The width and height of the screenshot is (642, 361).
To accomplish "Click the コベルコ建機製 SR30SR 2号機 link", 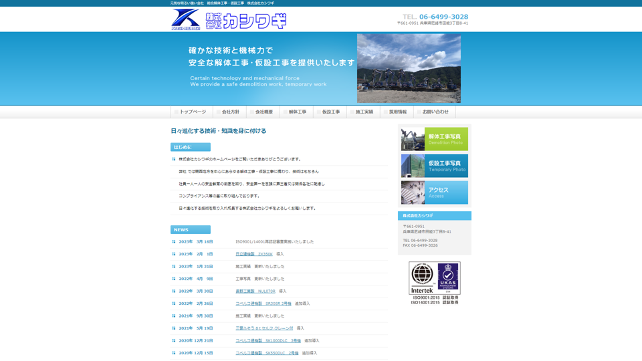I will [x=263, y=304].
